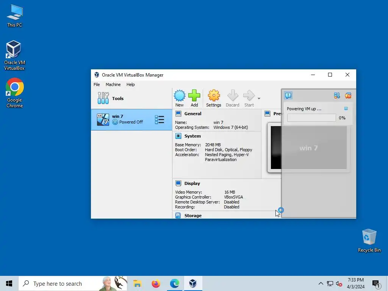Viewport: 388px width, 291px height.
Task: Click the 'Windows 7 (64-bit)' operating system value
Action: click(x=231, y=127)
